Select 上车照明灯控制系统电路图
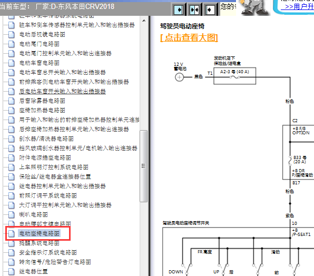Viewport: 314px width, 276px height. pyautogui.click(x=54, y=167)
